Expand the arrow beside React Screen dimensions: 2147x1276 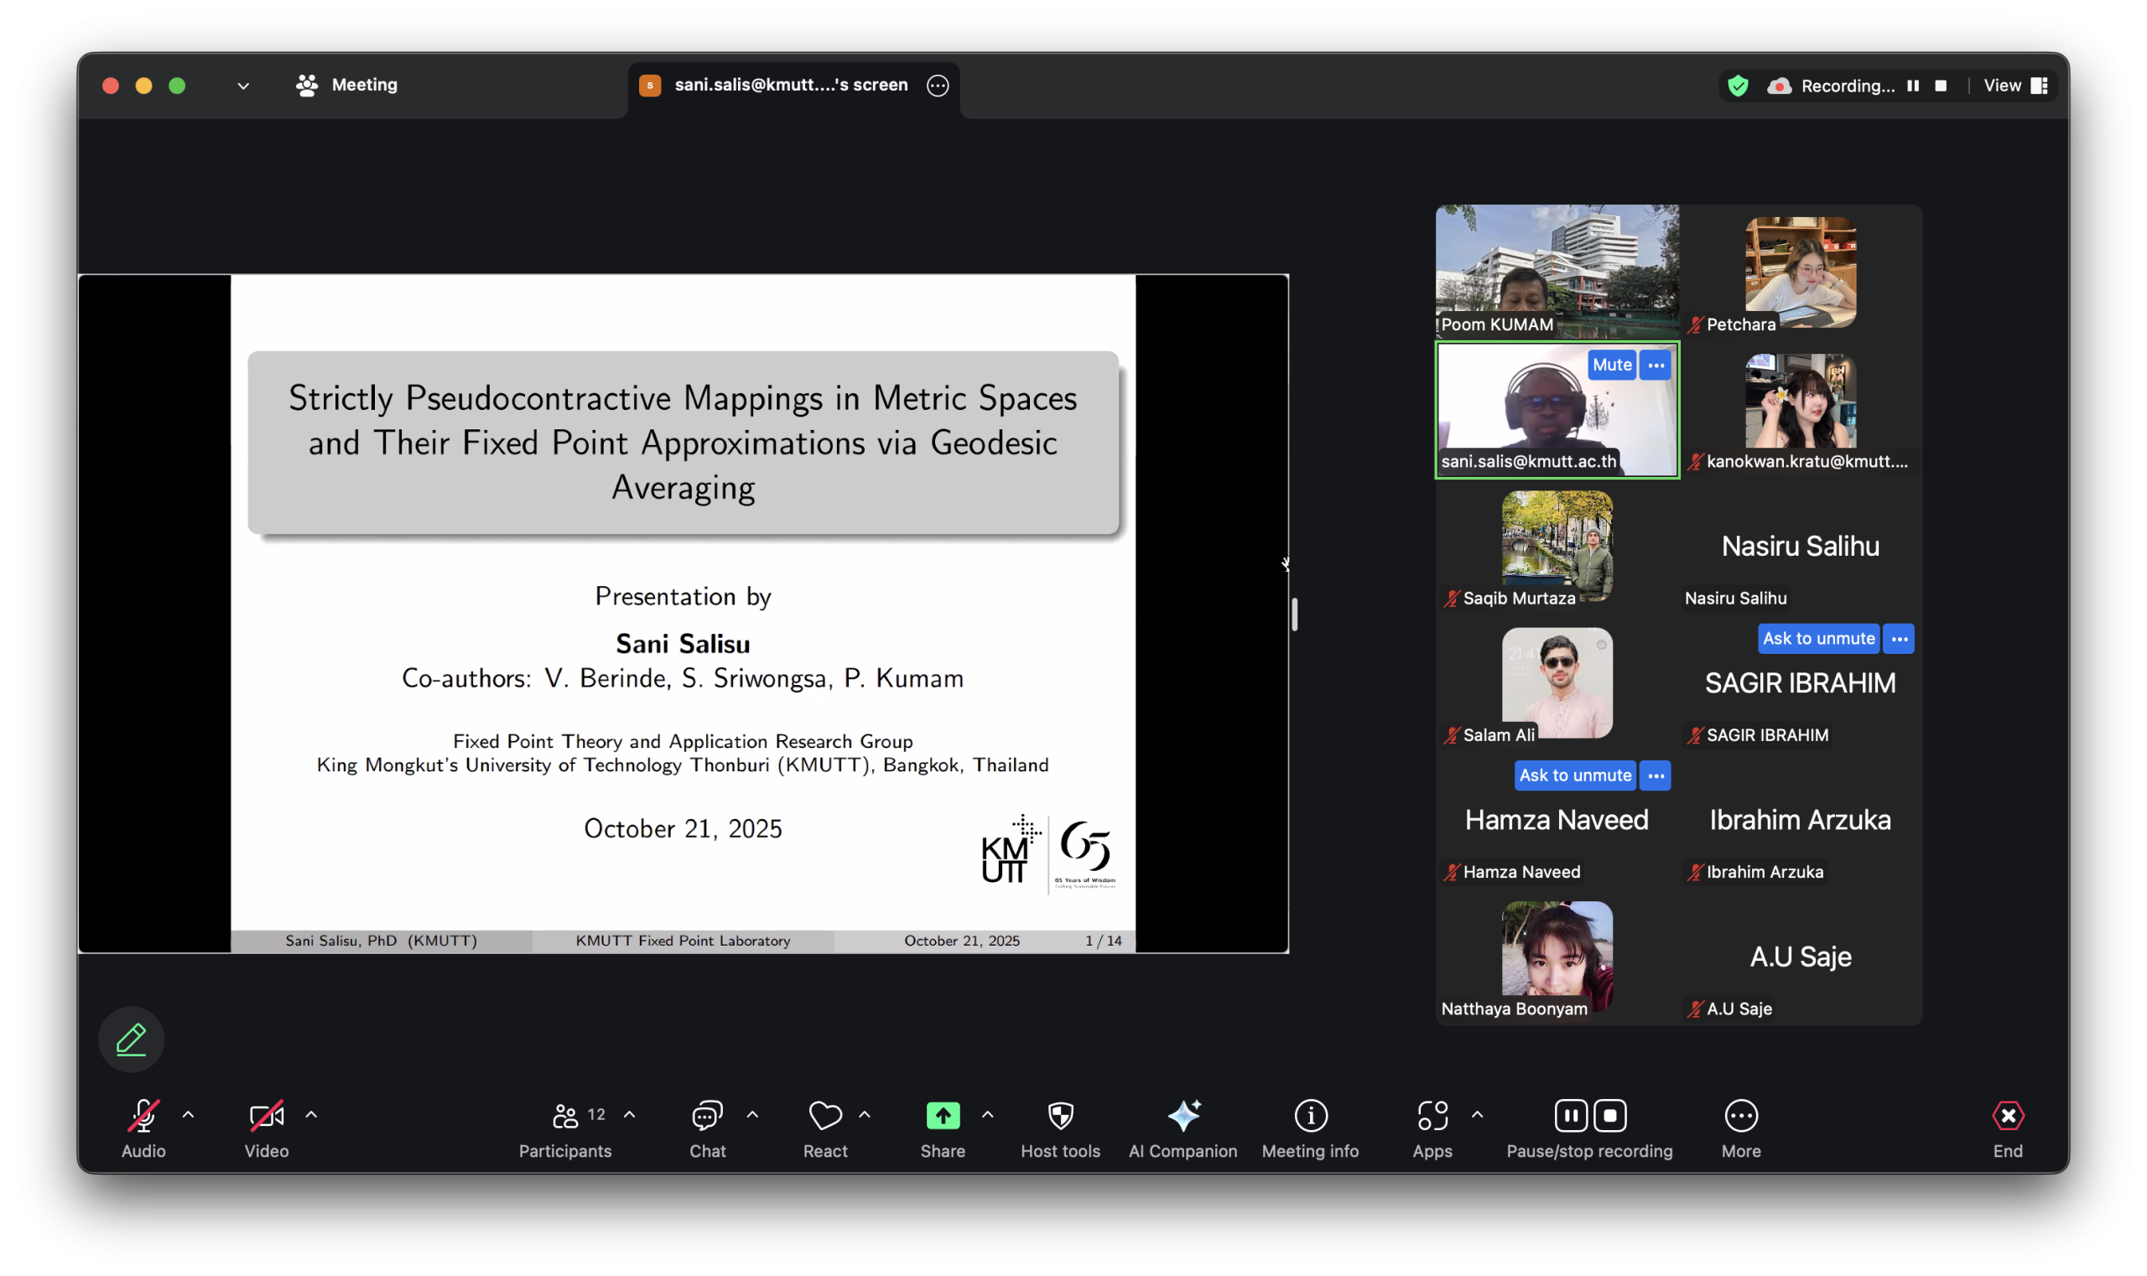[x=865, y=1114]
